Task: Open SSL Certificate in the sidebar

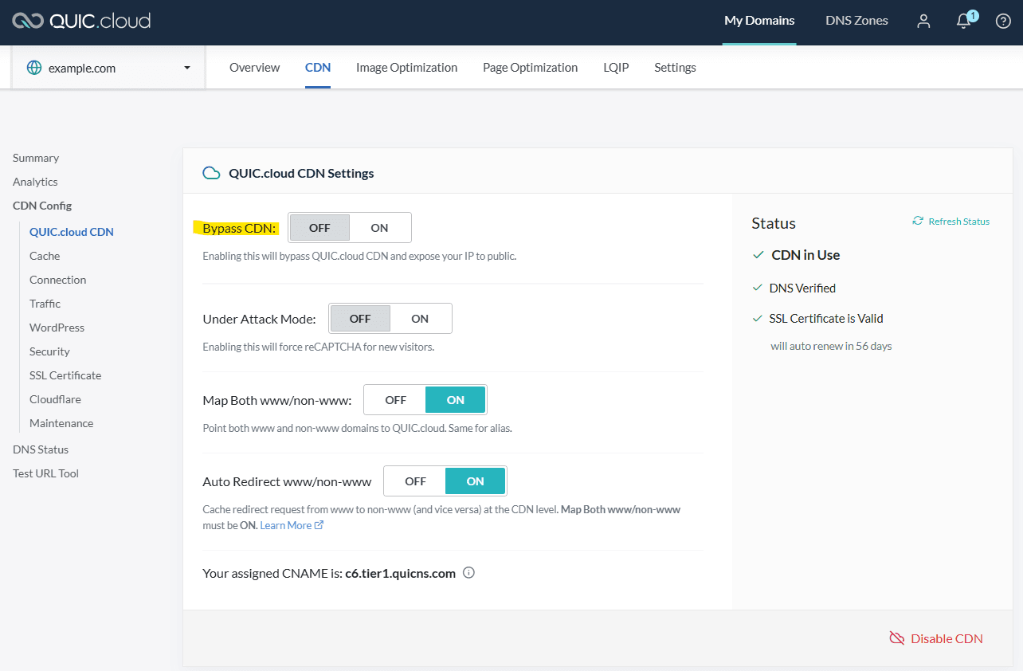Action: point(65,375)
